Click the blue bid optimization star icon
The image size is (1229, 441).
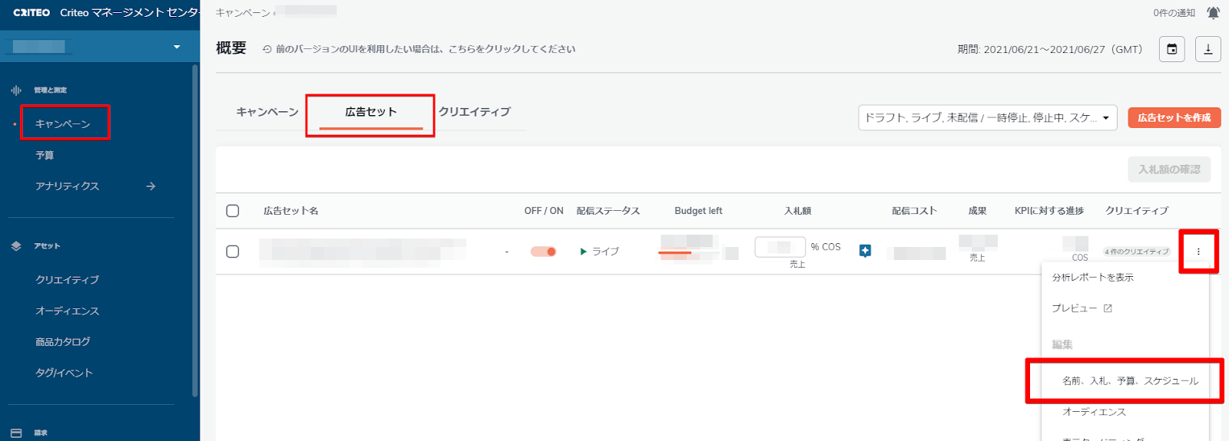pos(865,251)
